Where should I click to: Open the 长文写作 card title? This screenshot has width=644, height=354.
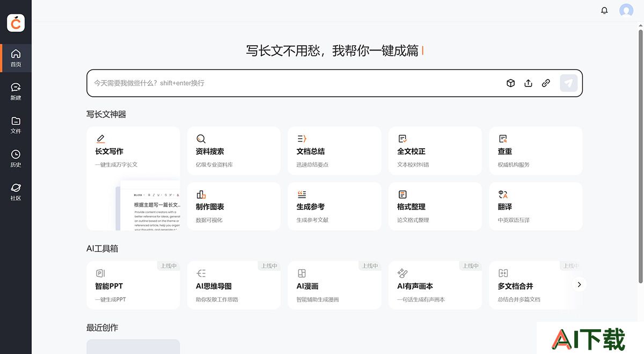coord(109,151)
